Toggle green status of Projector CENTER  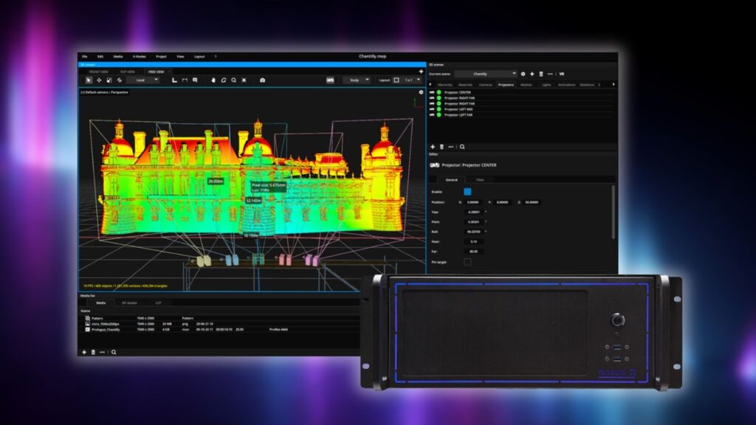point(439,93)
